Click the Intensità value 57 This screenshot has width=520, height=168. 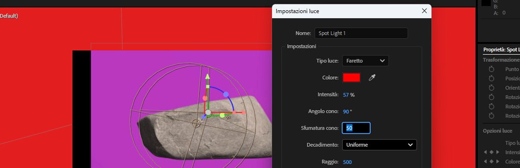tap(346, 94)
